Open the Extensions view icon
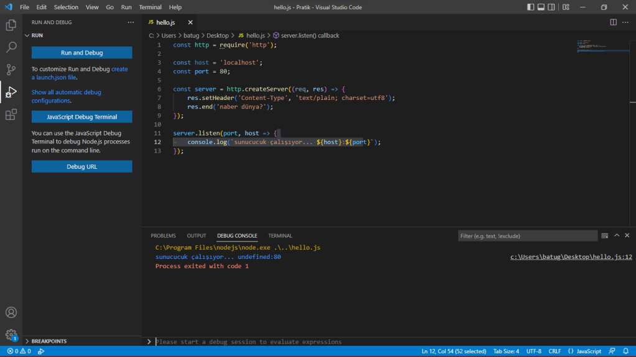 [11, 114]
